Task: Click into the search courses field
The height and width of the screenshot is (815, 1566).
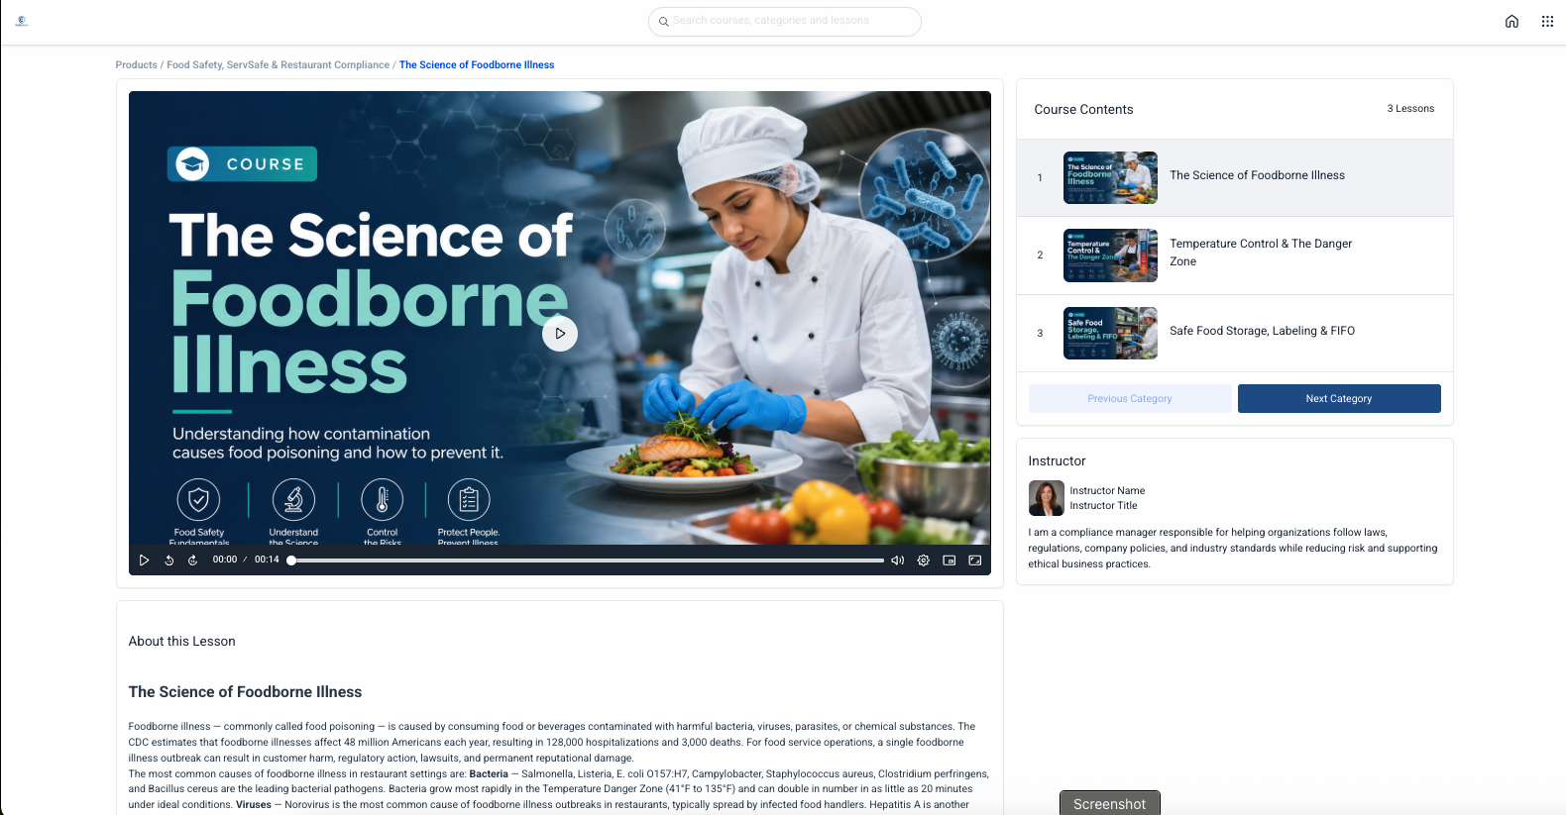Action: (785, 22)
